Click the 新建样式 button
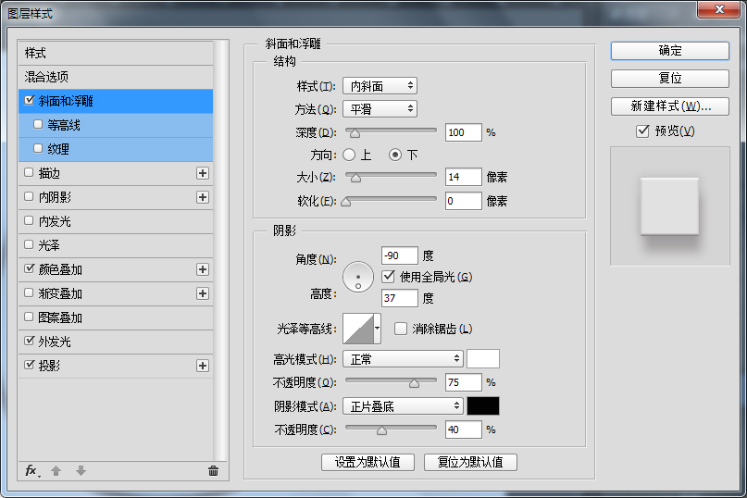This screenshot has width=747, height=498. (670, 106)
